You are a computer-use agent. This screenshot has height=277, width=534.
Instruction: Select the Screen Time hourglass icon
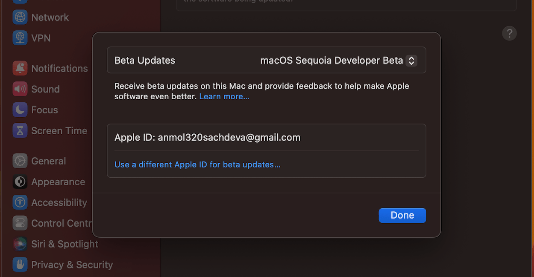pos(20,130)
